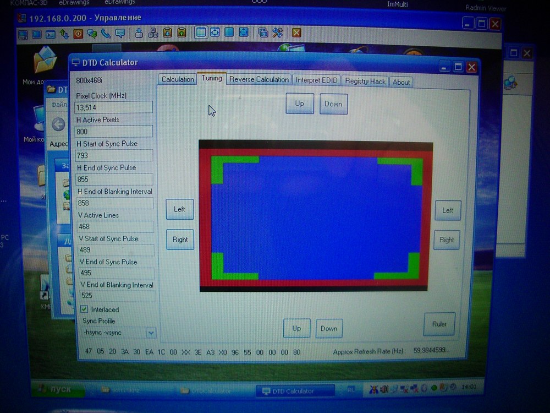This screenshot has height=413, width=550.
Task: Expand the Sync Profile dropdown
Action: [x=151, y=333]
